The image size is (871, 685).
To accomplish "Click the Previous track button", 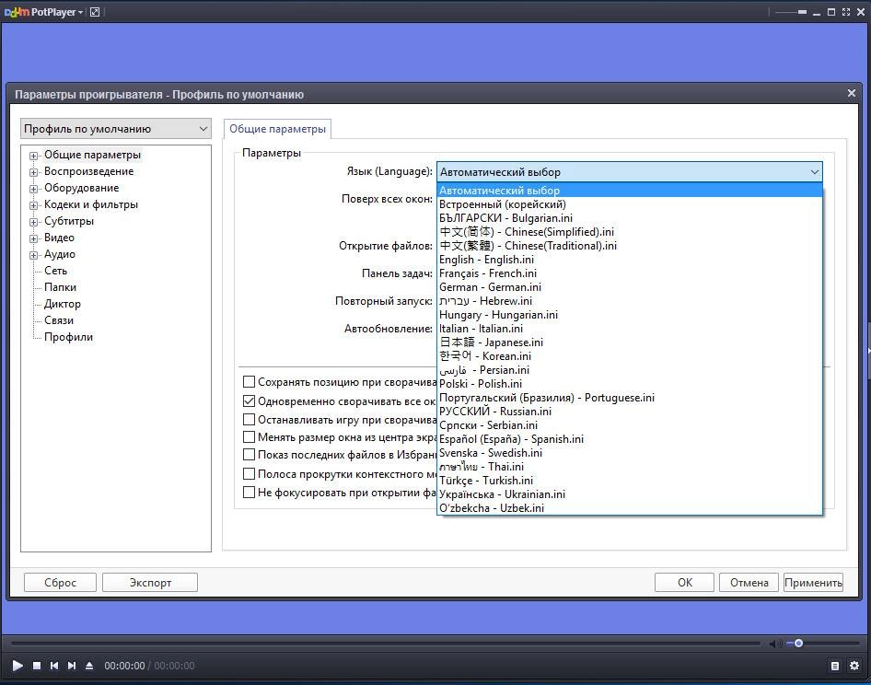I will pyautogui.click(x=54, y=666).
